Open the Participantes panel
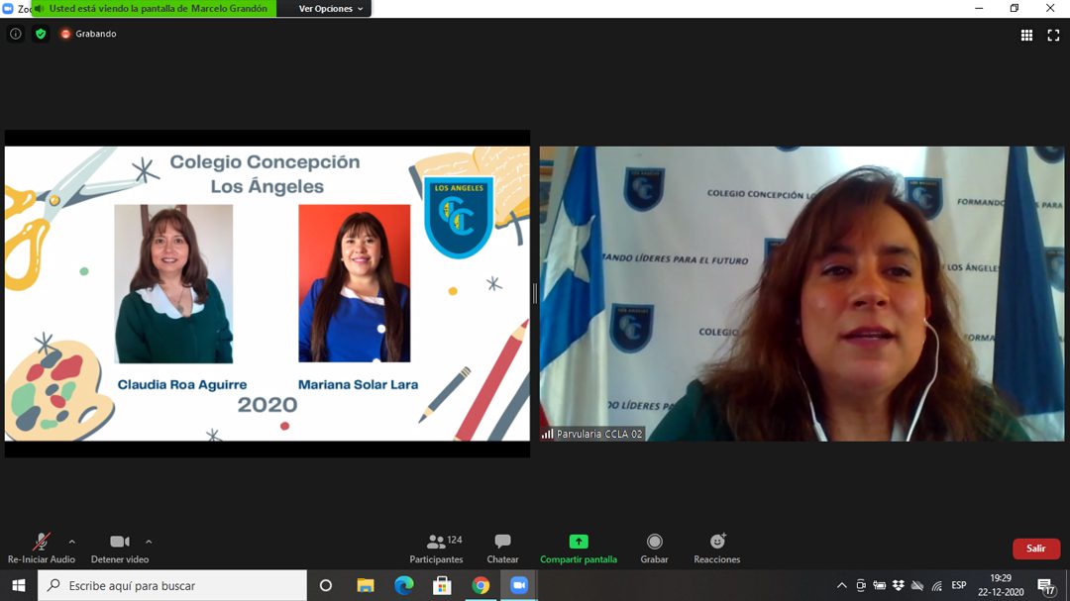Screen dimensions: 1070x601 tap(437, 548)
